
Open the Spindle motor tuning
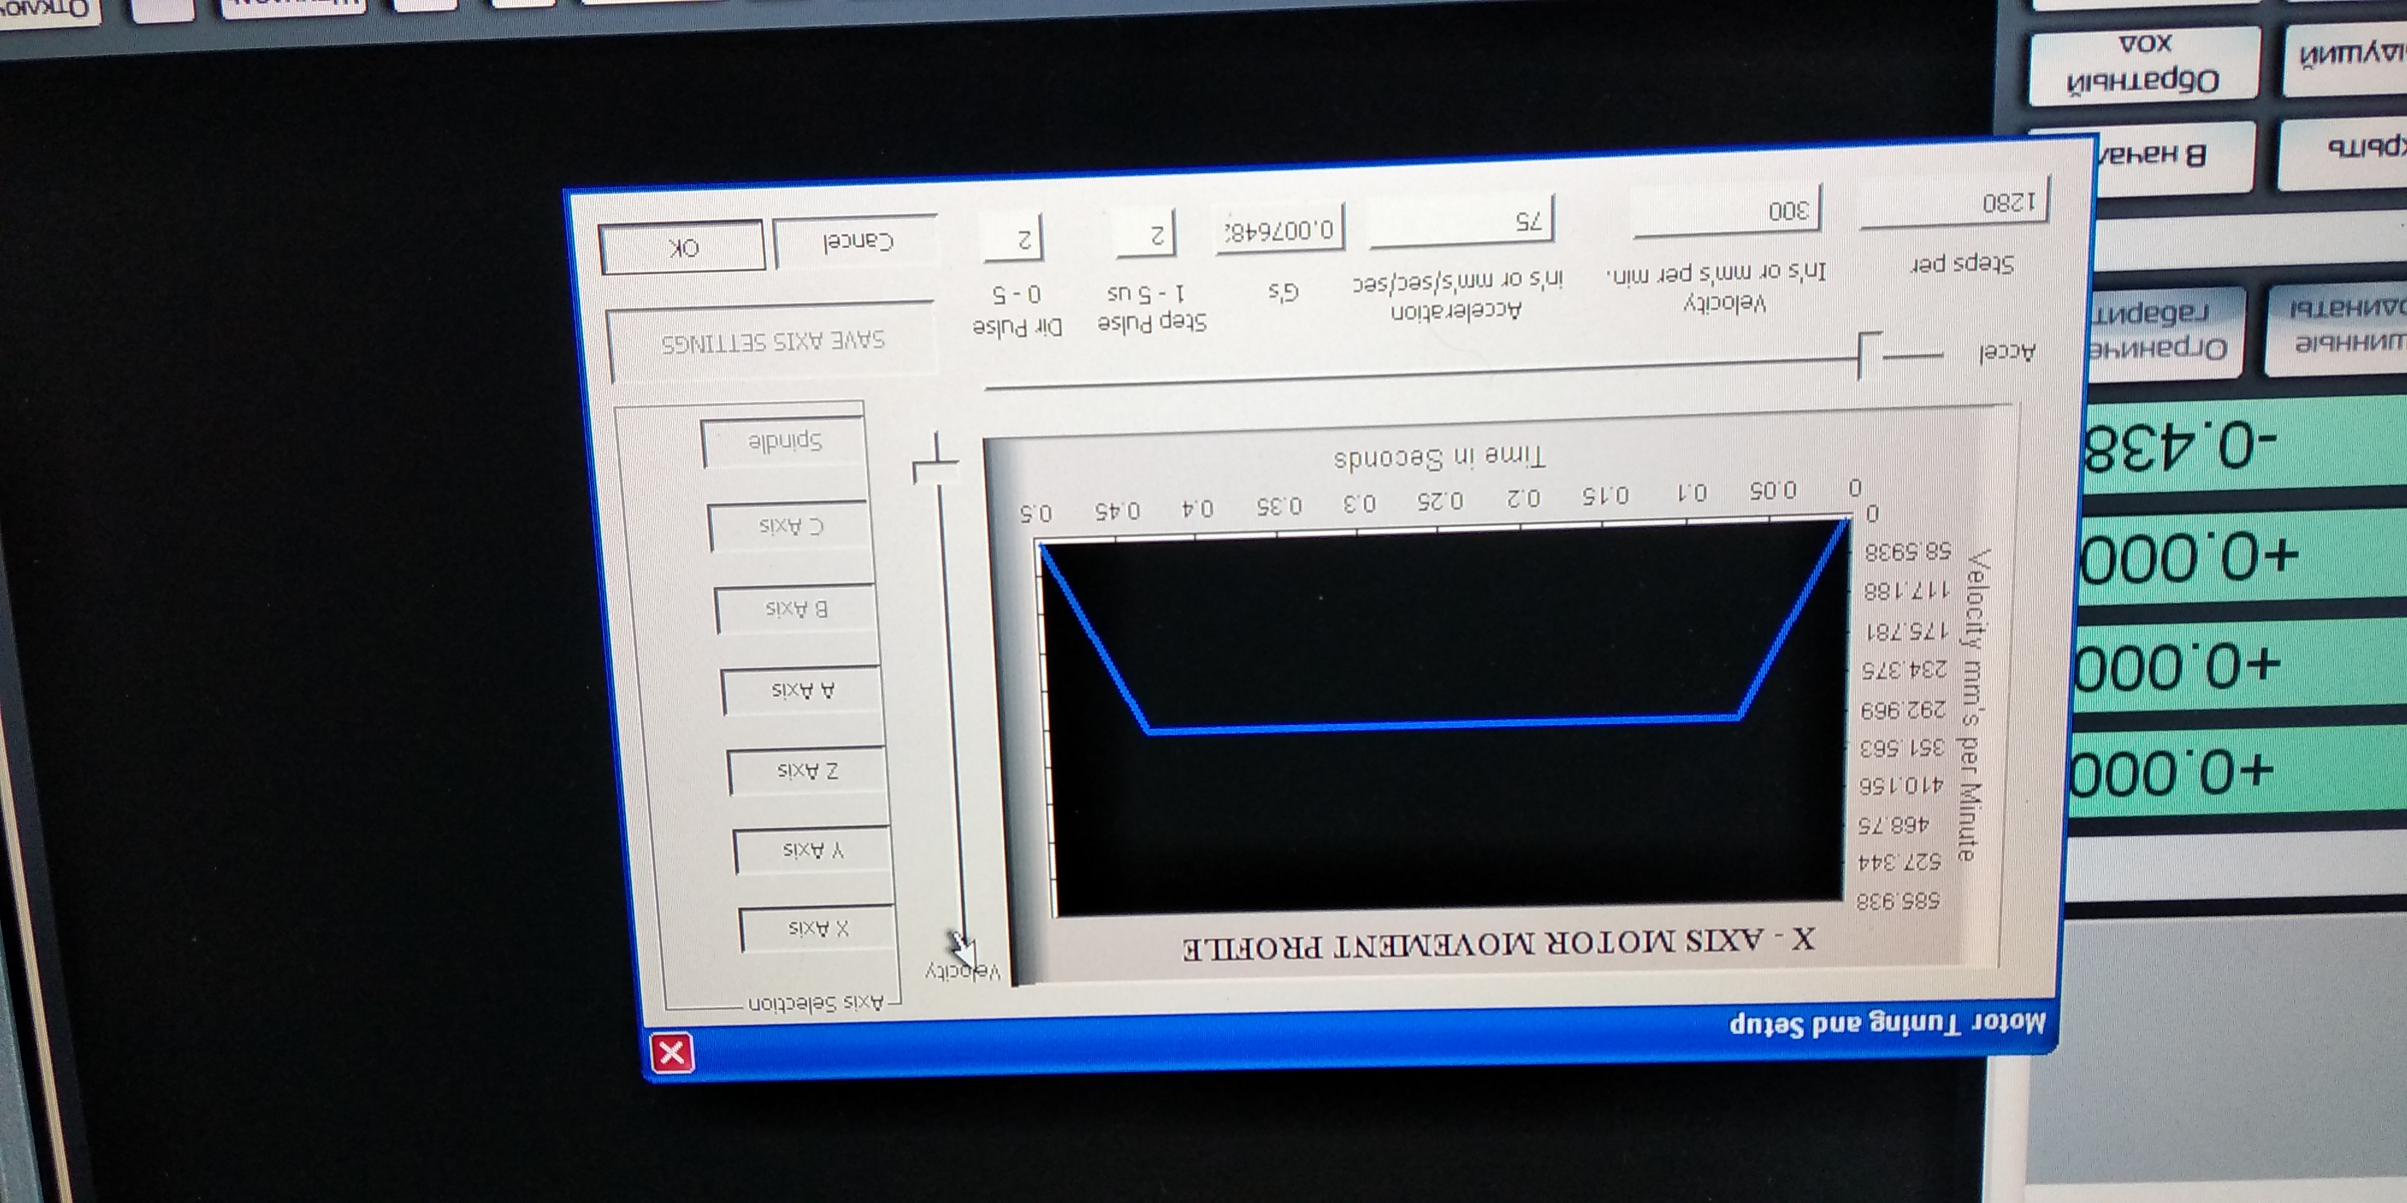[784, 443]
